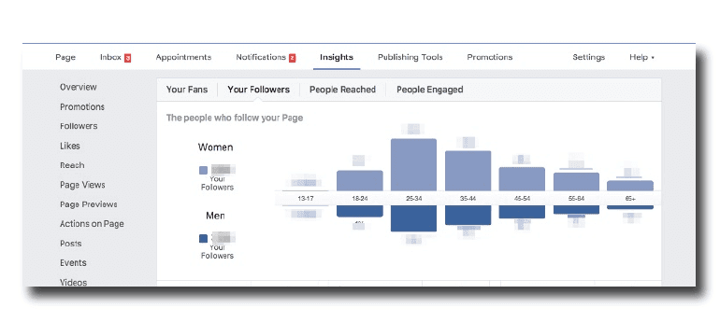Go to Publishing Tools in top navigation

click(x=410, y=57)
